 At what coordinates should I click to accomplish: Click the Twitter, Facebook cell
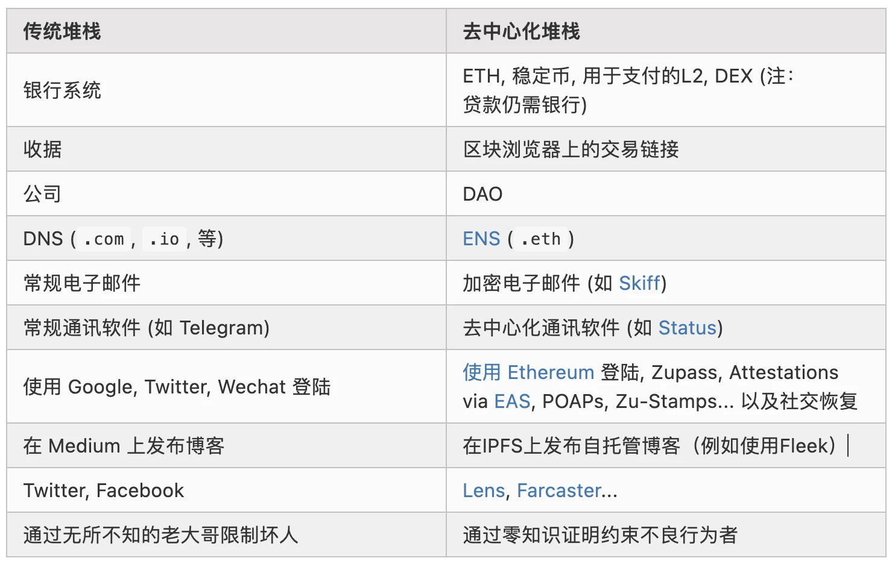104,490
